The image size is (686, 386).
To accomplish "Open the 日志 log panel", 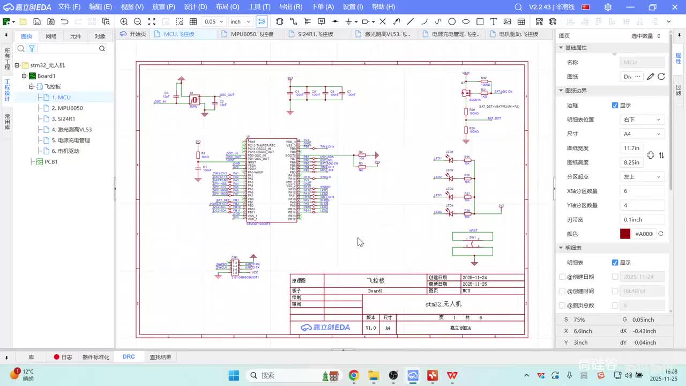I will 63,357.
